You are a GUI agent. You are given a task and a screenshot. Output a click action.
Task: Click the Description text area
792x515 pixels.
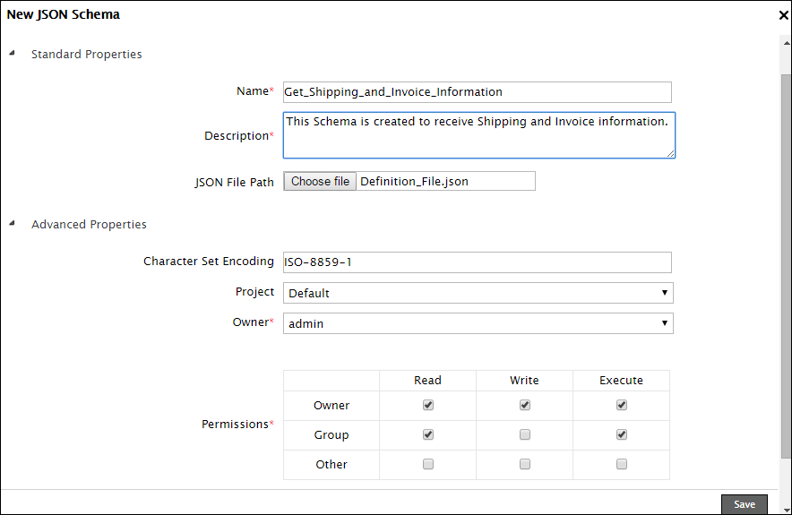click(478, 135)
